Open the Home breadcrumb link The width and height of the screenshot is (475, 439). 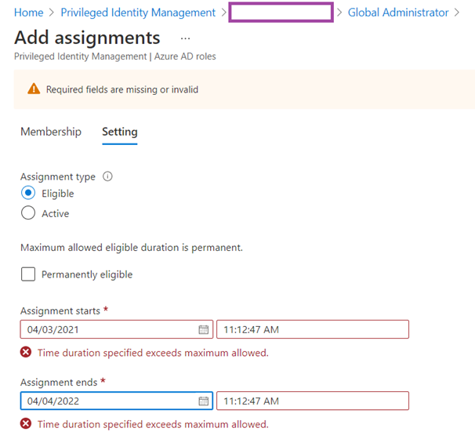tap(28, 13)
